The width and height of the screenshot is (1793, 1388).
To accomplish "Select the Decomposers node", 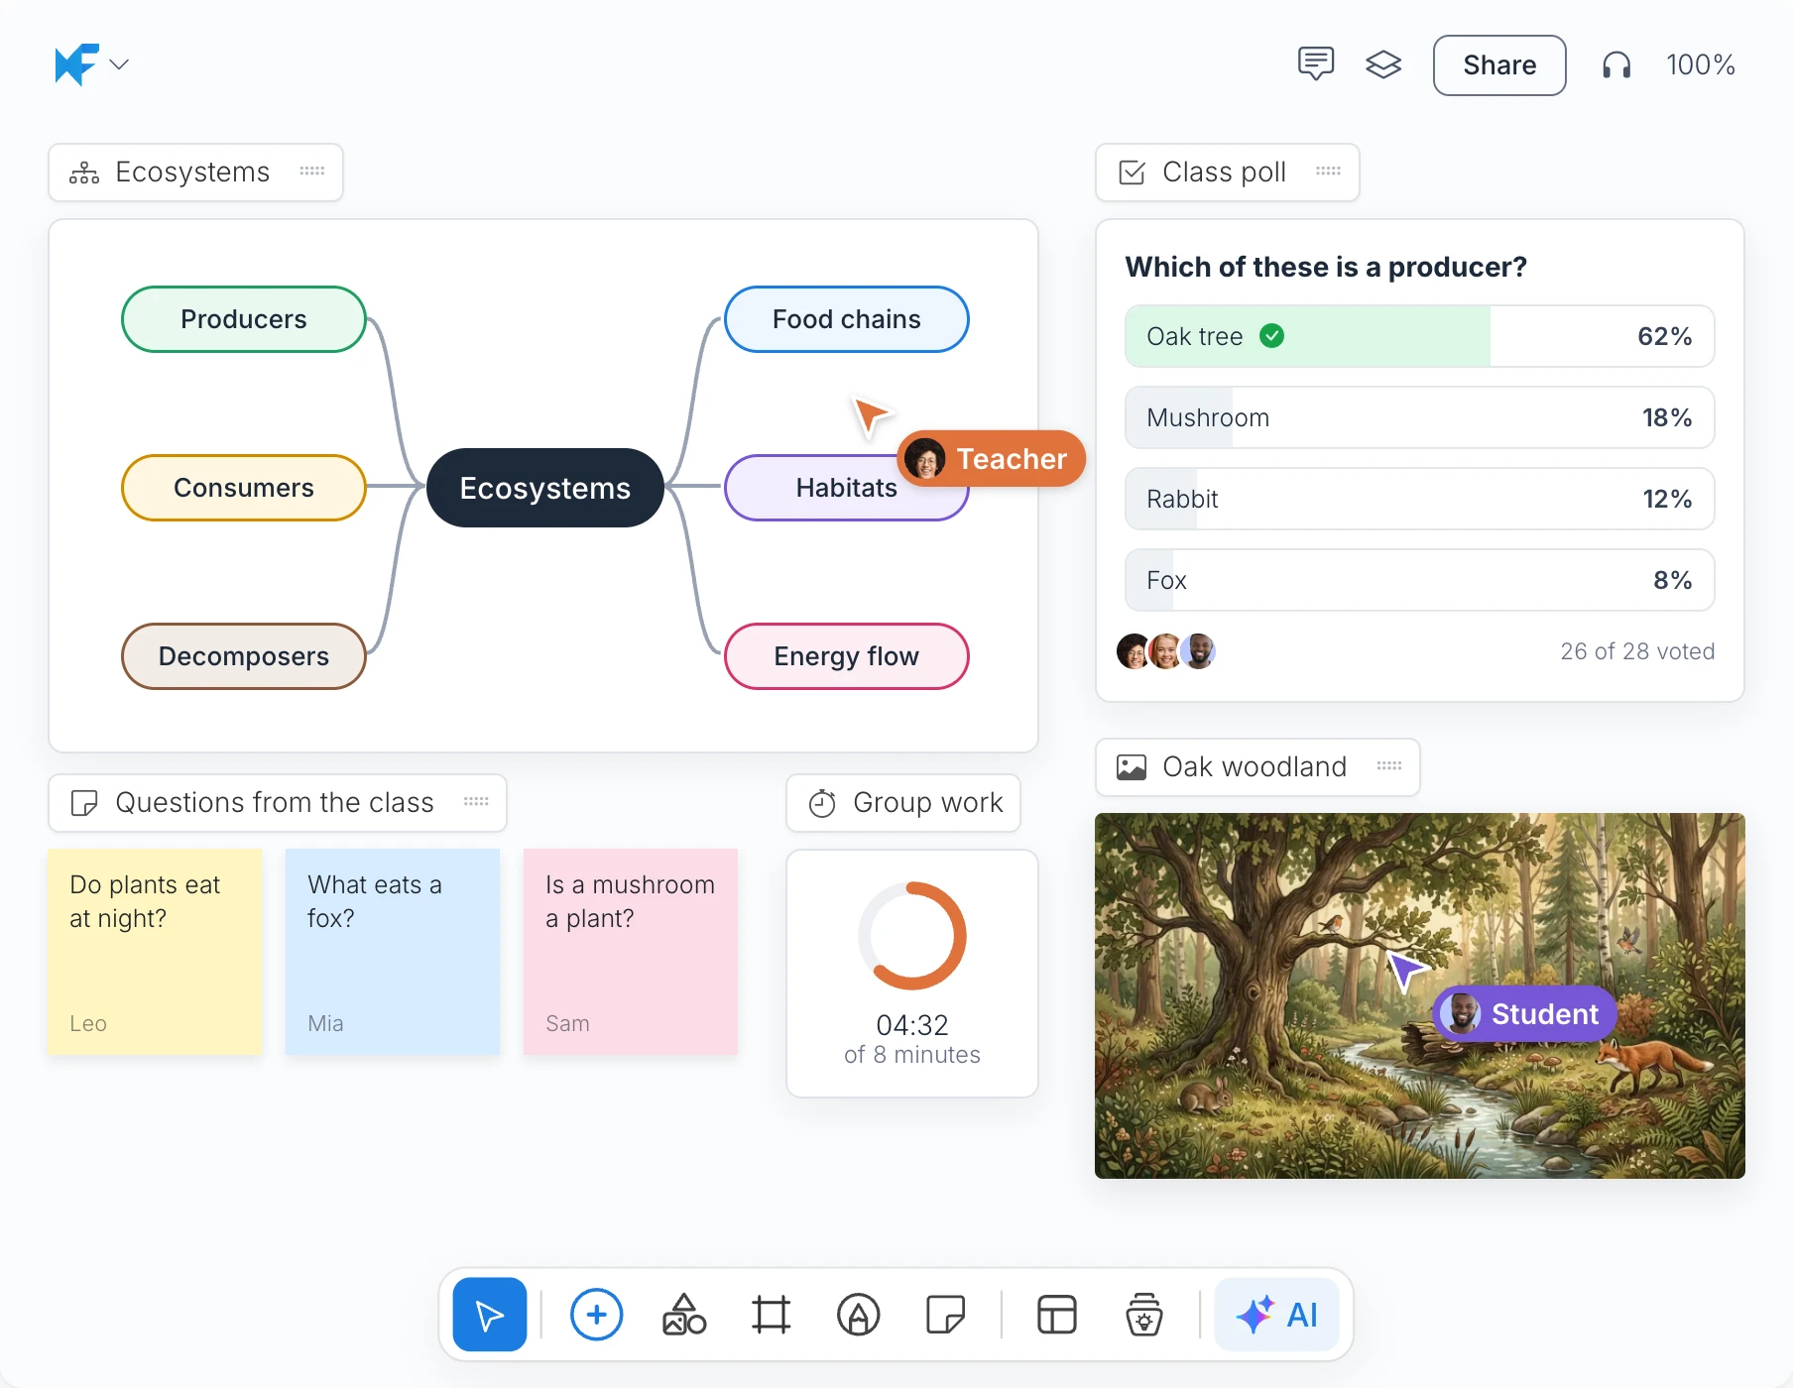I will tap(244, 656).
